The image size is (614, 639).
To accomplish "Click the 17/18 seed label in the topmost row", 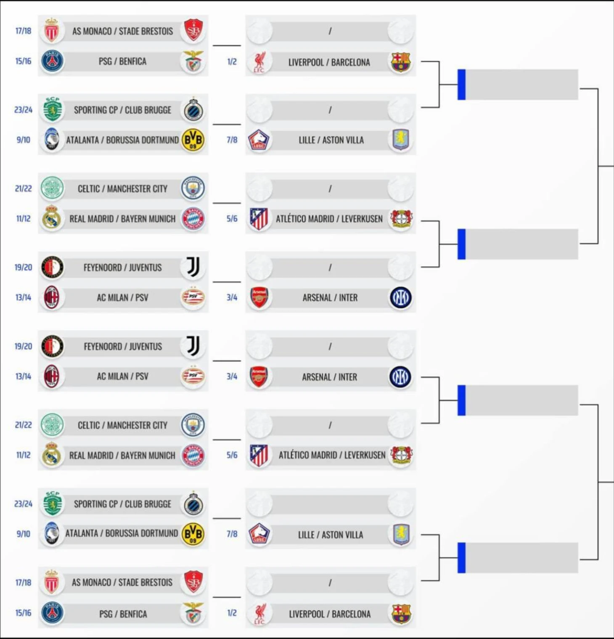I will click(23, 31).
